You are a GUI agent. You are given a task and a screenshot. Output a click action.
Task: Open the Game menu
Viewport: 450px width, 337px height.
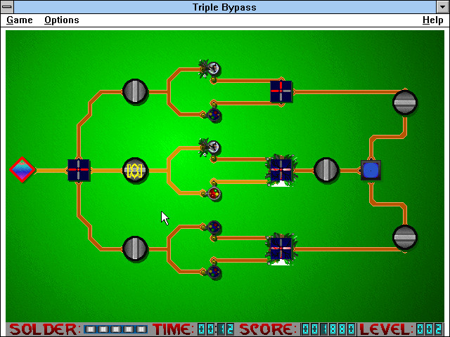[x=20, y=20]
